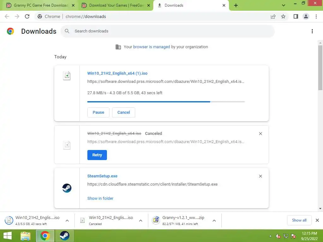Viewport: 323px width, 242px height.
Task: Expand options for the downloading ISO shelf item
Action: (x=67, y=221)
